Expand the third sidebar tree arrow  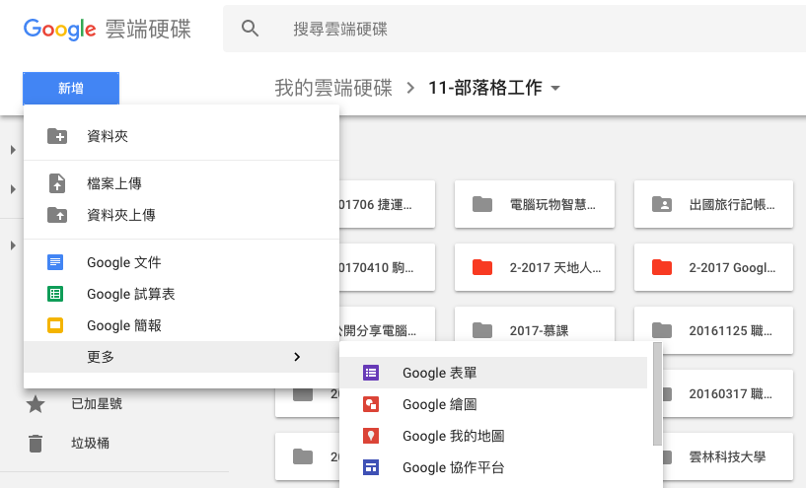pos(13,245)
